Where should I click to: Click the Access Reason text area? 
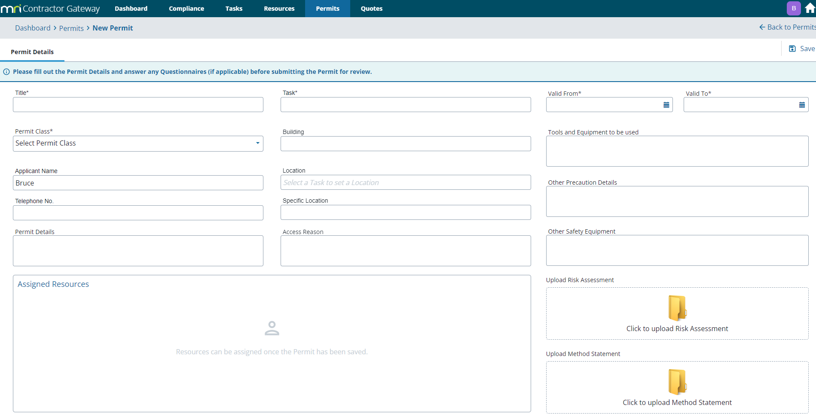(x=405, y=251)
